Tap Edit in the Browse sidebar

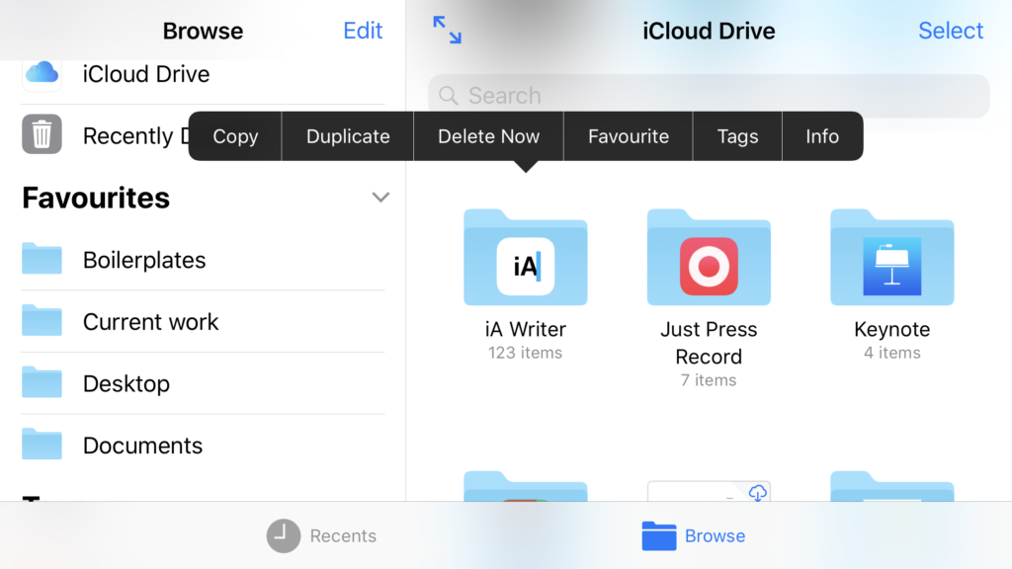(x=363, y=31)
